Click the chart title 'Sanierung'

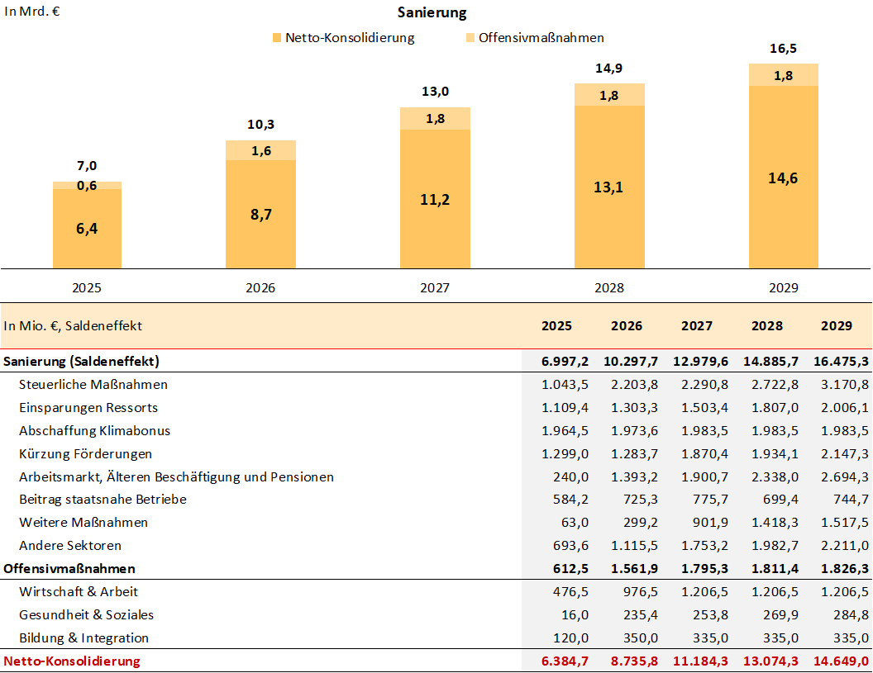[432, 12]
